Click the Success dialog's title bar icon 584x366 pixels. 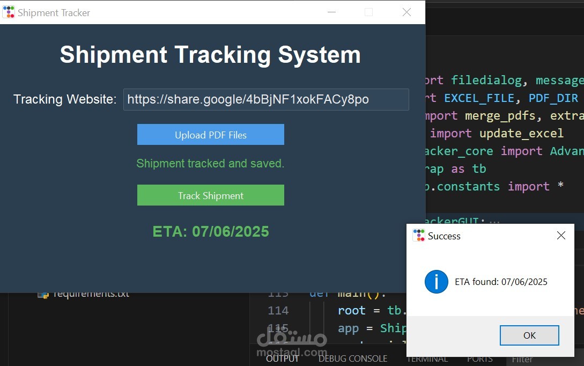click(x=419, y=236)
